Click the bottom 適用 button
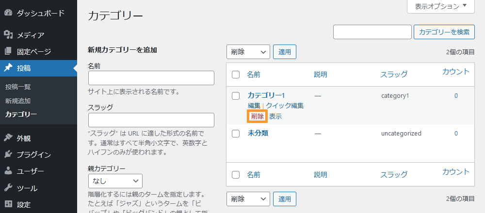 click(x=285, y=199)
